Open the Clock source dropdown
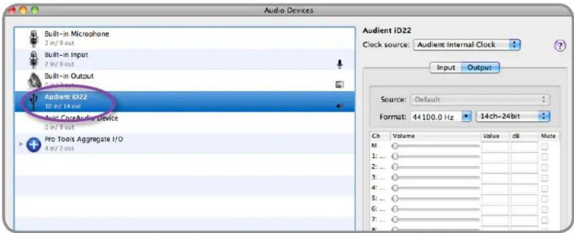The height and width of the screenshot is (233, 574). [467, 45]
